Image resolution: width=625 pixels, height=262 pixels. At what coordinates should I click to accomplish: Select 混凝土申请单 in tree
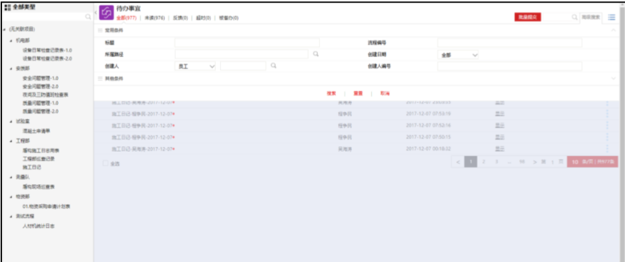click(36, 130)
